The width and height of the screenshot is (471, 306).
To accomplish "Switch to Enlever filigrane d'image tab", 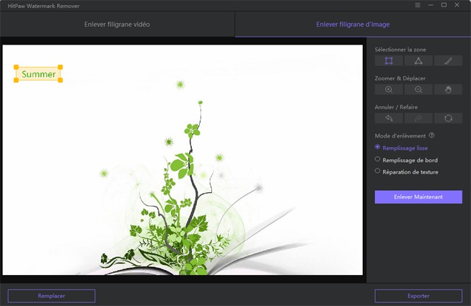I will (353, 24).
